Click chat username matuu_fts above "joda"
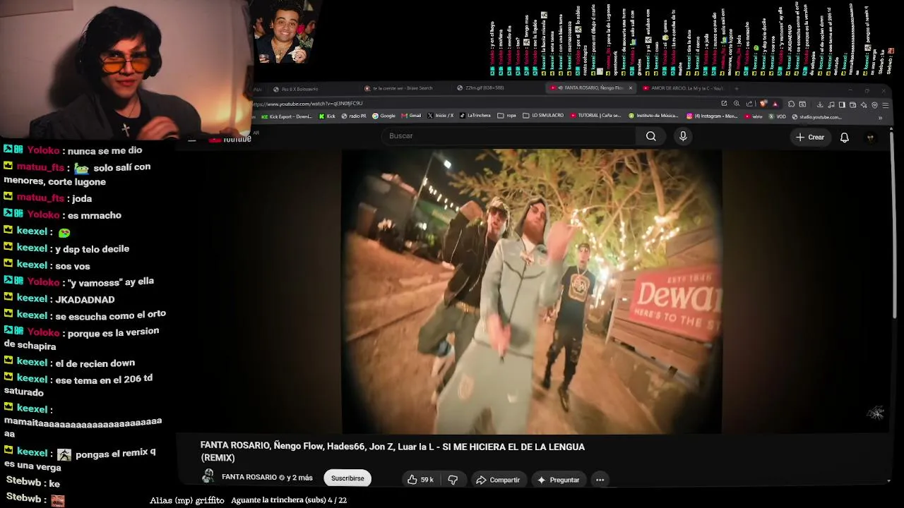Image resolution: width=904 pixels, height=508 pixels. 41,198
